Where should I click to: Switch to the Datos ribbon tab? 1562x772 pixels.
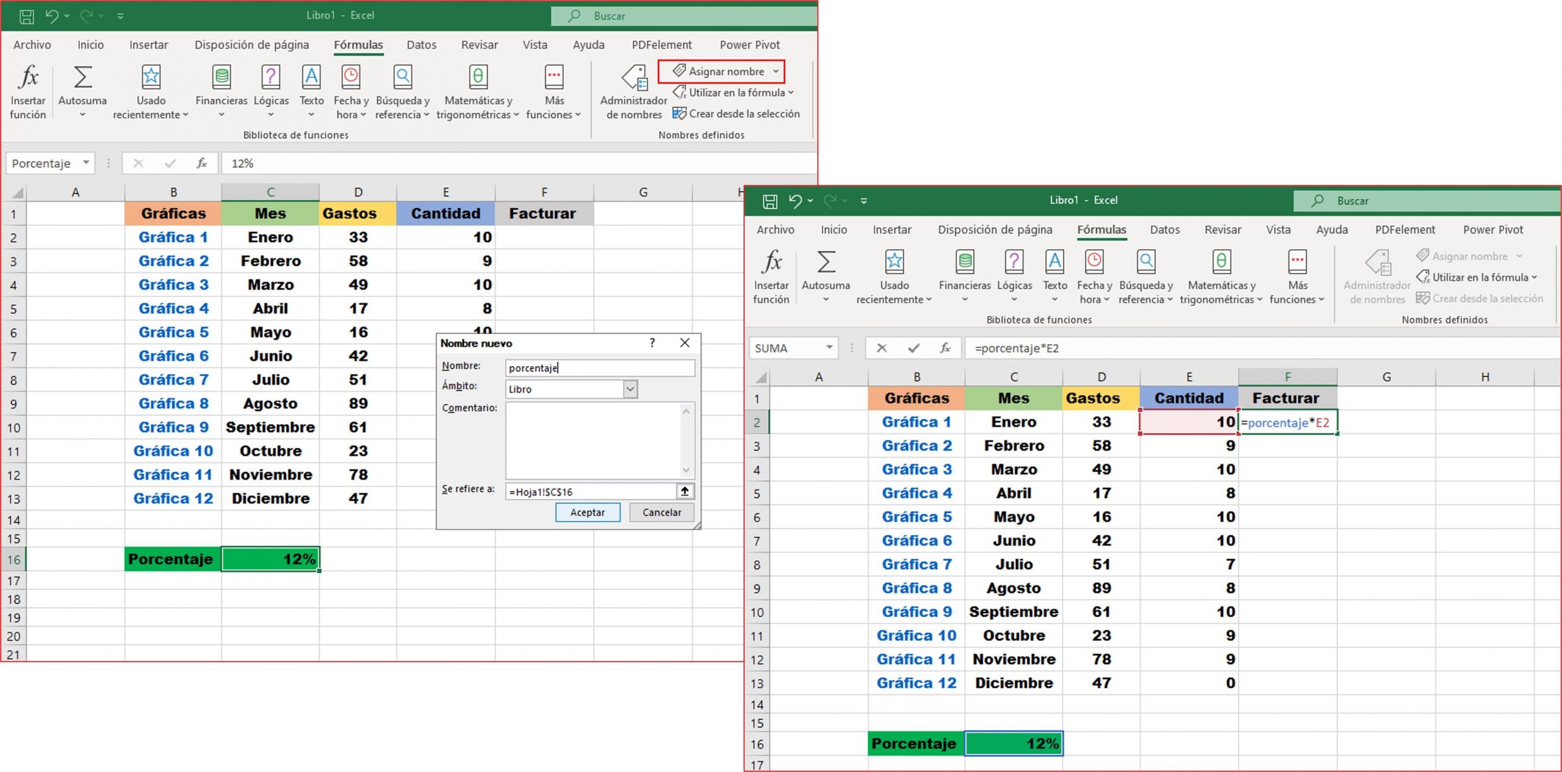click(x=422, y=45)
